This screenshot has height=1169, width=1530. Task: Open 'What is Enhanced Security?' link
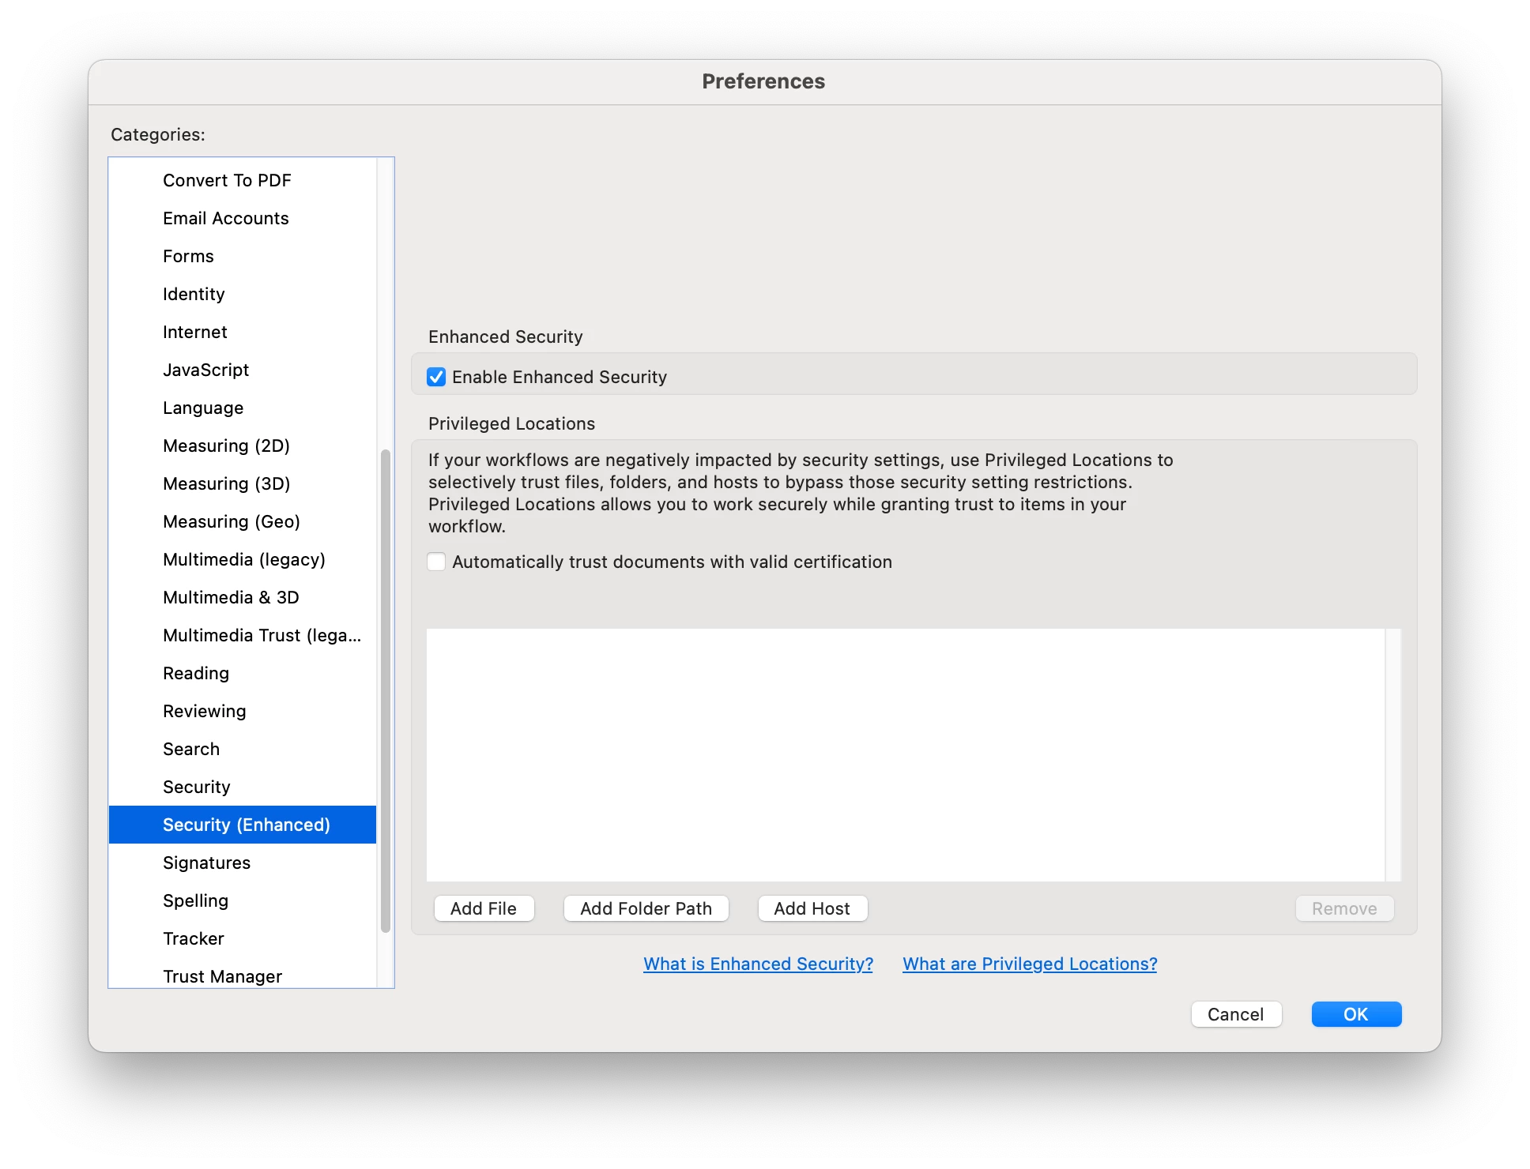point(758,964)
